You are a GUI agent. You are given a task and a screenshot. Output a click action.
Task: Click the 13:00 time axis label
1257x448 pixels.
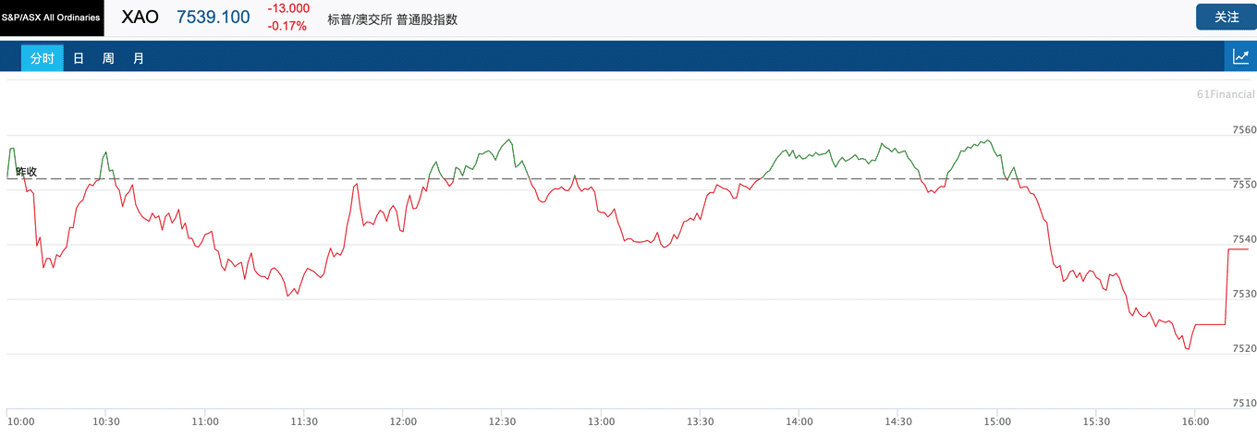601,421
